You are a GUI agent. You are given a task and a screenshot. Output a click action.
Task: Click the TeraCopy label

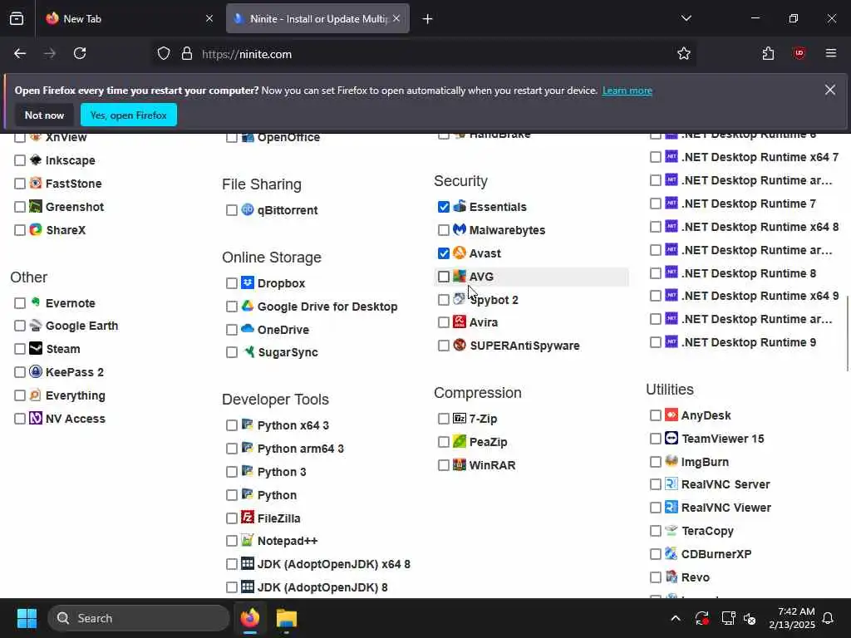tap(708, 531)
